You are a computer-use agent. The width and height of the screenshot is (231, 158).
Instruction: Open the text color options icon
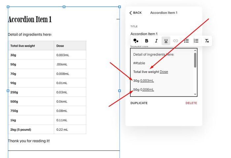coord(136,41)
